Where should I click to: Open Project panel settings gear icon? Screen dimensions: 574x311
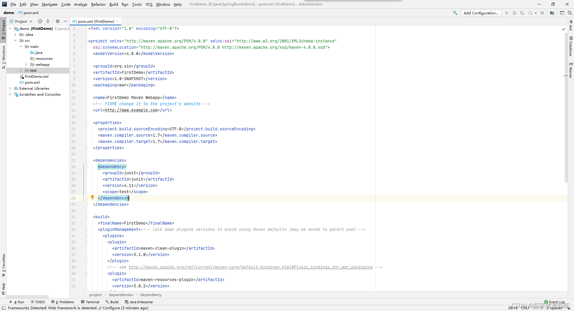coord(57,21)
